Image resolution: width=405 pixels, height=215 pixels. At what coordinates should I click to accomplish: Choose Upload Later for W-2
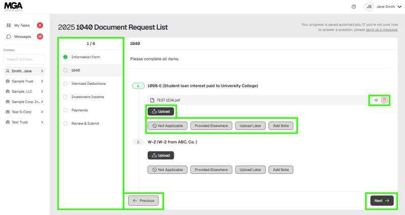[250, 169]
